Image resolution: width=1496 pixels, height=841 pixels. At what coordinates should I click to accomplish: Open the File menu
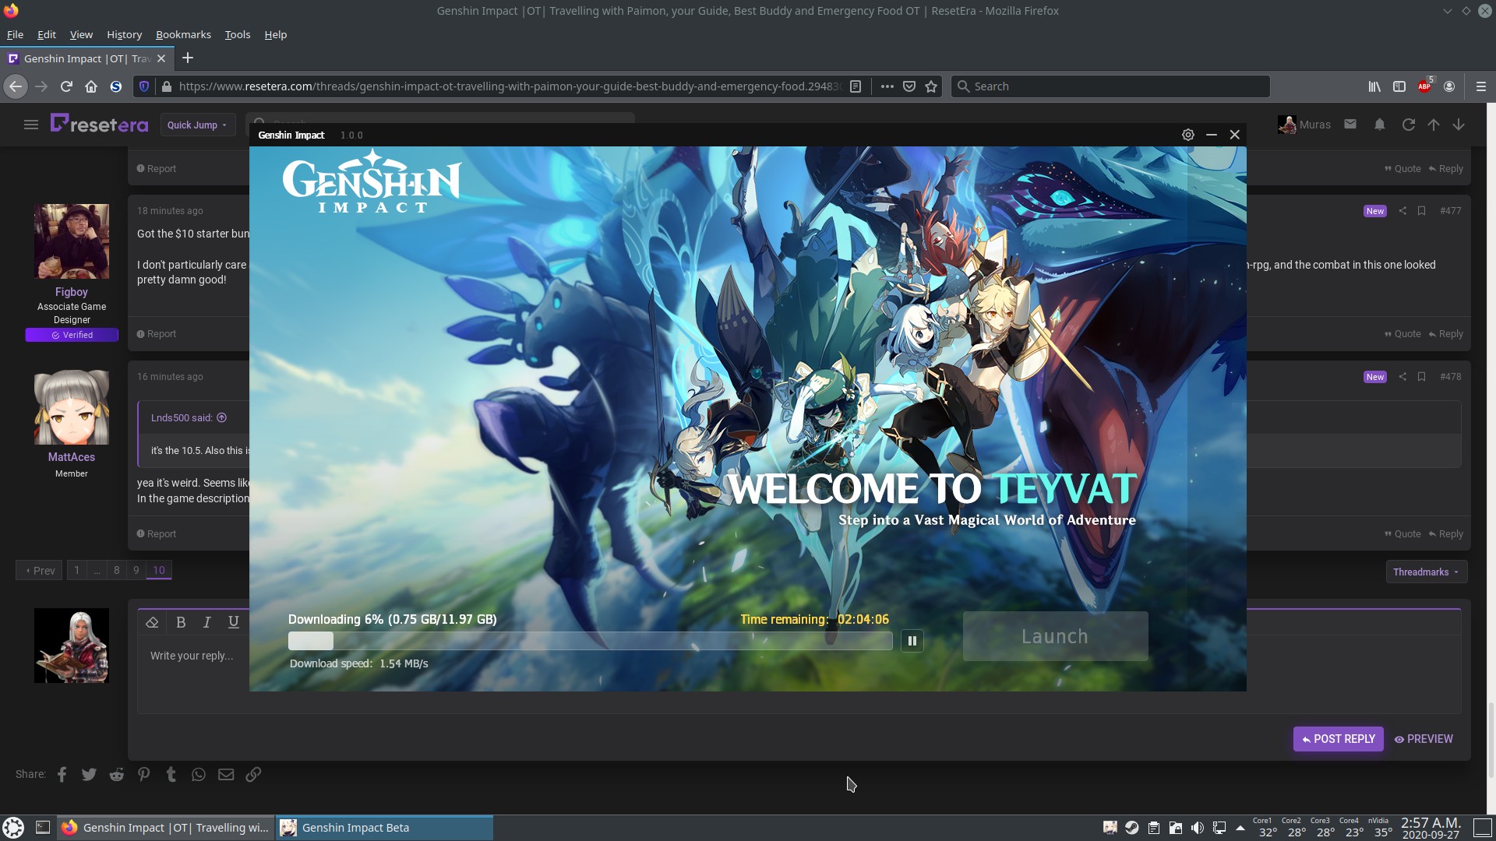click(15, 34)
